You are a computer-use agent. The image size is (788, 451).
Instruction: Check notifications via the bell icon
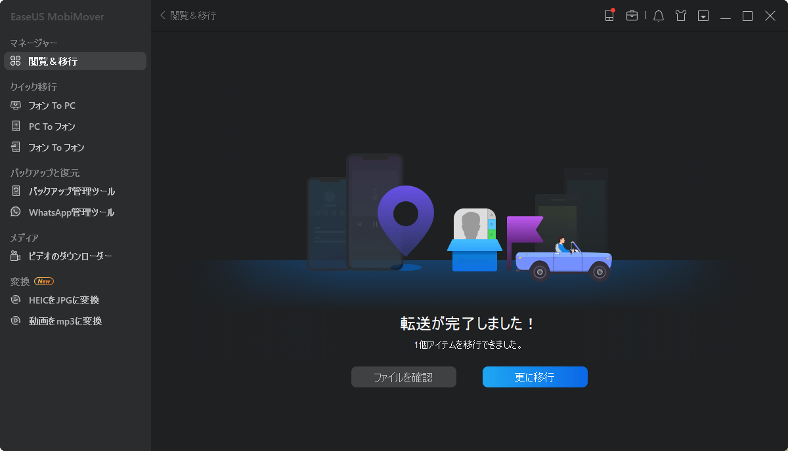pos(658,15)
